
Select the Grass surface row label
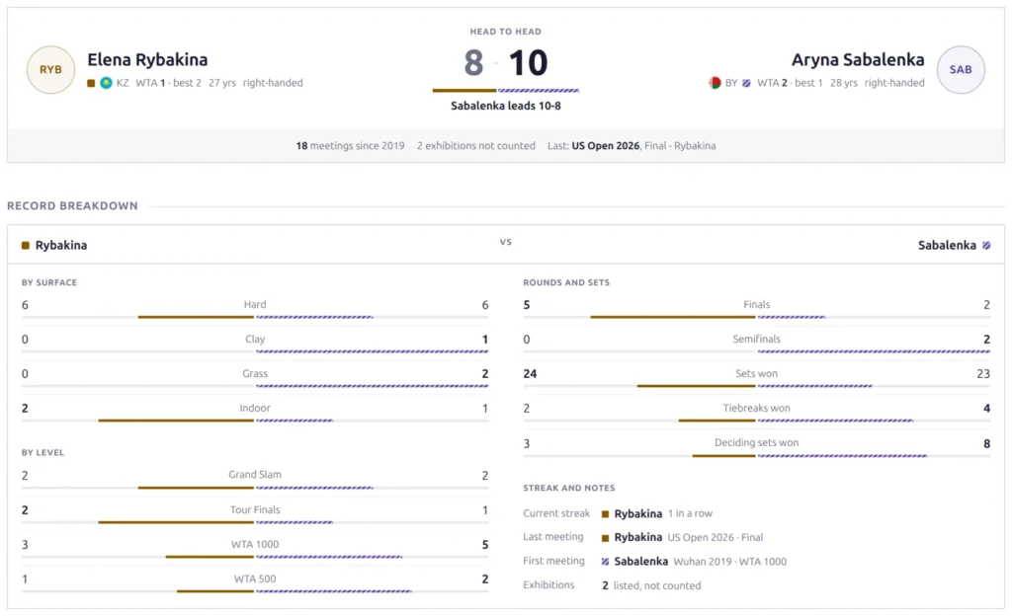click(x=255, y=374)
